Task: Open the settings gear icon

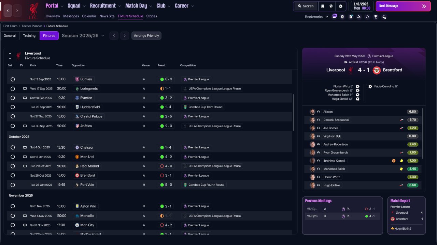Action: tap(341, 6)
